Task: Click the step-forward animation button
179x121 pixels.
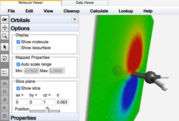Action: pos(4,108)
